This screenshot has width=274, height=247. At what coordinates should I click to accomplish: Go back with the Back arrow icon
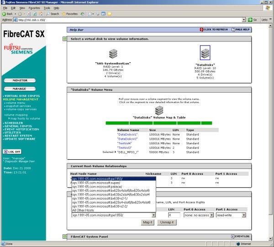(x=4, y=14)
